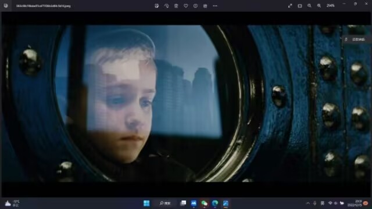The image size is (372, 209).
Task: Expand the hidden tray icons chevron
Action: click(308, 203)
